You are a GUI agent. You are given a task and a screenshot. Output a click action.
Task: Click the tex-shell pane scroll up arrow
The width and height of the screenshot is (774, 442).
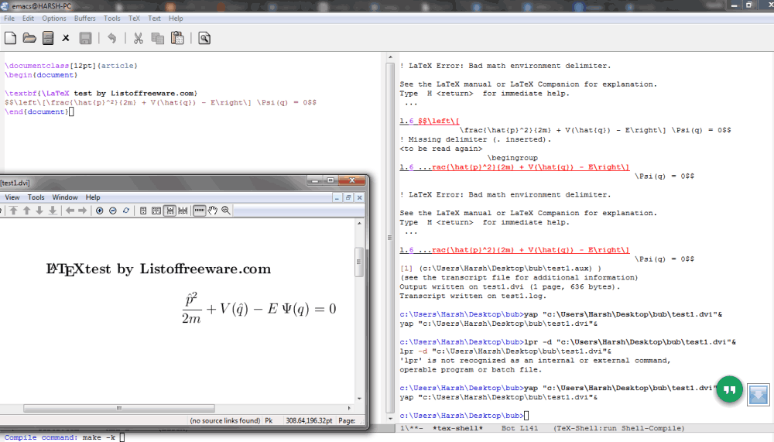(390, 57)
